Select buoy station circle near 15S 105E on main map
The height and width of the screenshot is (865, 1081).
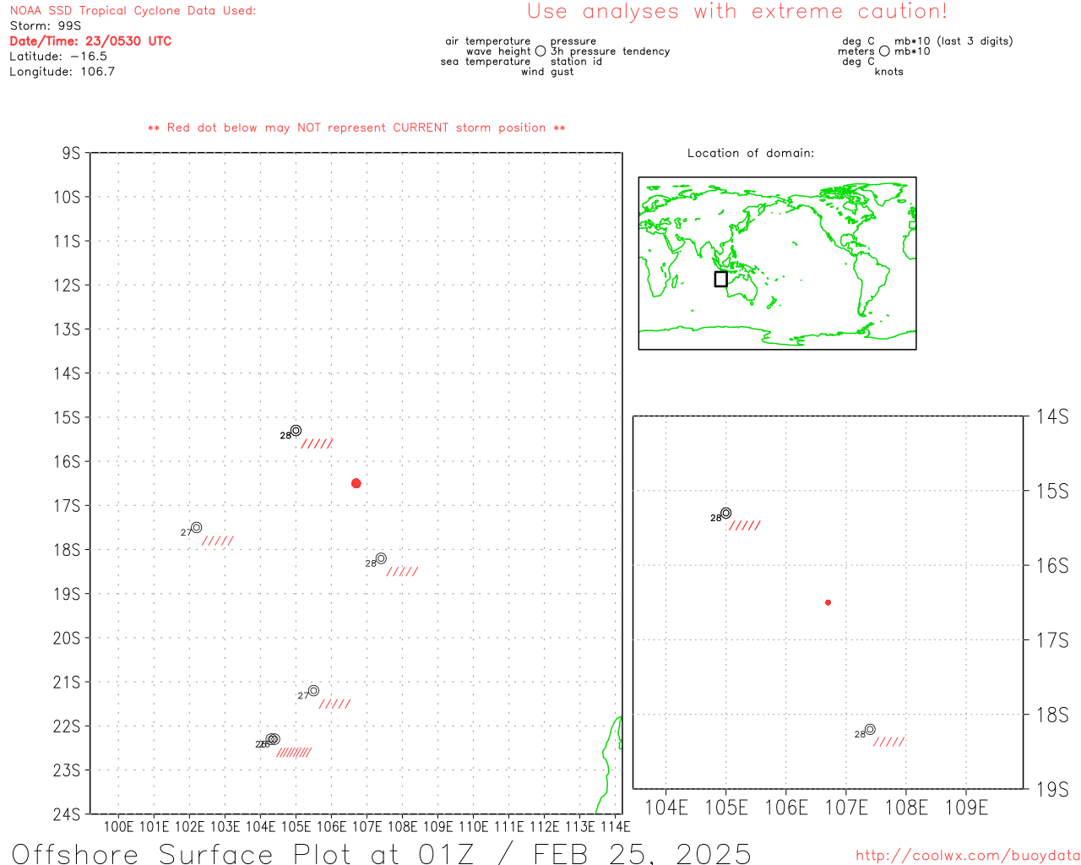click(296, 431)
